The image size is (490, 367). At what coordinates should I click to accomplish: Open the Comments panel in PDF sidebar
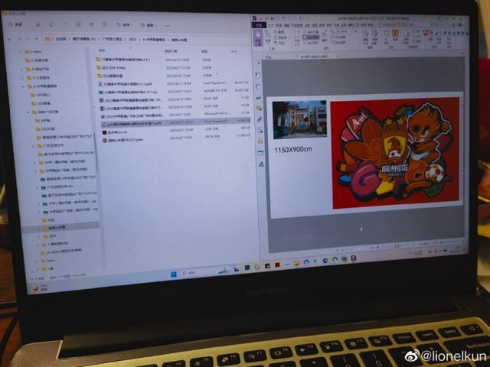coord(259,109)
